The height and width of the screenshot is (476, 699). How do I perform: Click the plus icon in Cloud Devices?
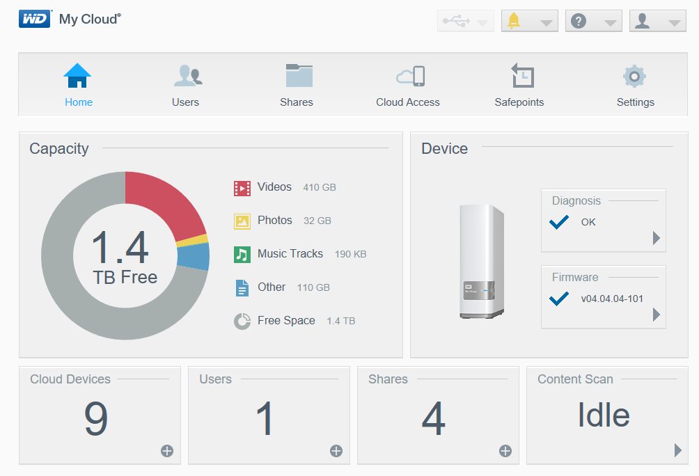coord(167,451)
